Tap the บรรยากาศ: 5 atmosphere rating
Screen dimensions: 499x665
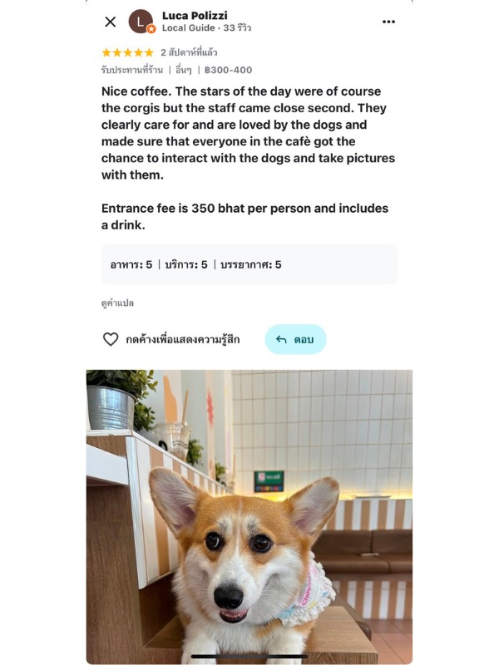[251, 264]
